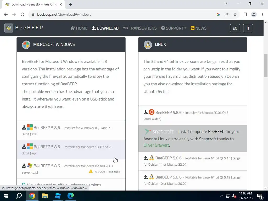Click the Ubuntu logo icon in the amd64.deb row
The image size is (268, 201).
[x=152, y=112]
